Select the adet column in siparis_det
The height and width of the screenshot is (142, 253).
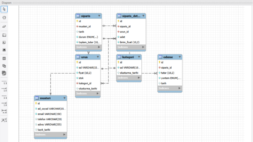[131, 37]
